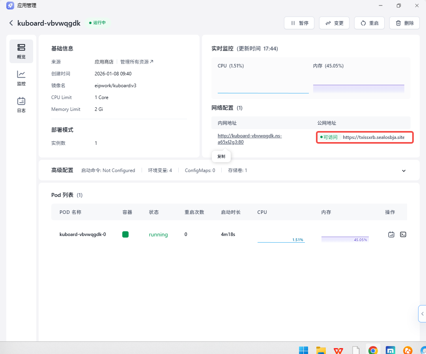Click the creation time 2026-01-08 09:40
Viewport: 426px width, 354px height.
pyautogui.click(x=113, y=74)
